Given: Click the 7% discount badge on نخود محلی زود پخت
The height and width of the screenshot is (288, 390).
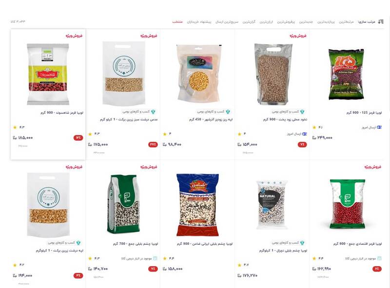Looking at the screenshot, I should (x=302, y=145).
